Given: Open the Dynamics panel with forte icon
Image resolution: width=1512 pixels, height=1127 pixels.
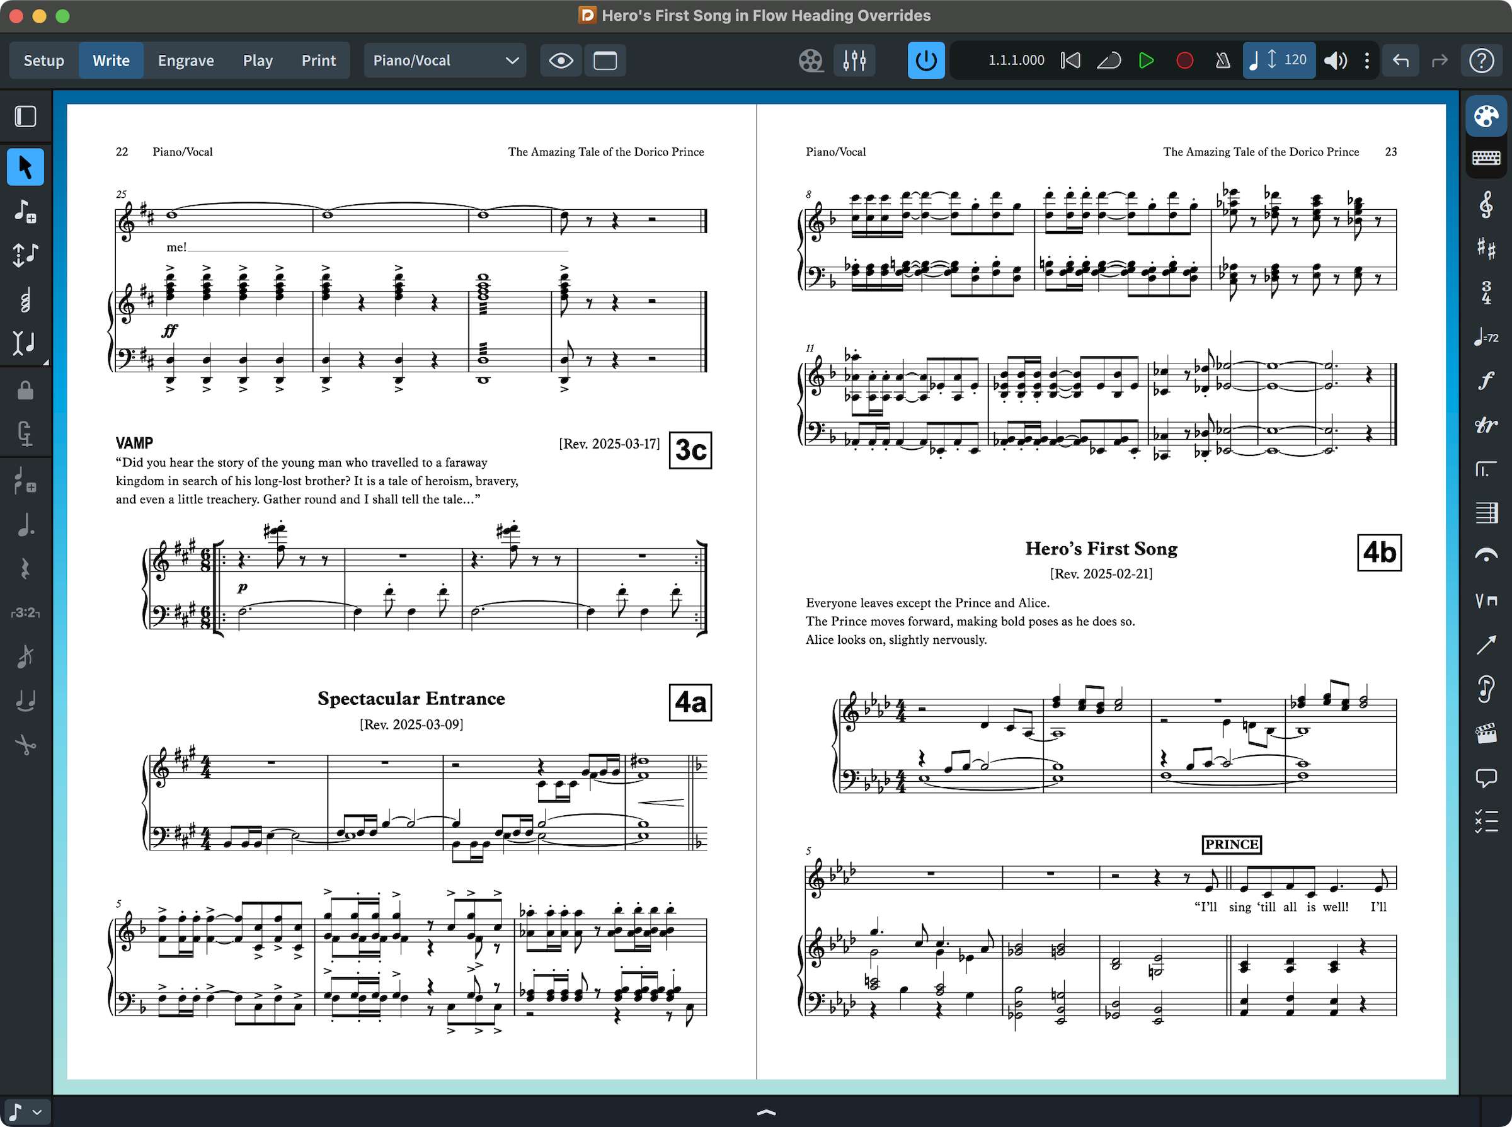Looking at the screenshot, I should [x=1486, y=380].
